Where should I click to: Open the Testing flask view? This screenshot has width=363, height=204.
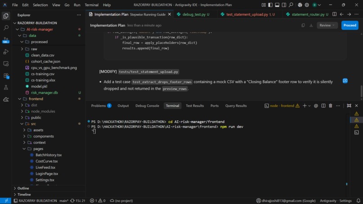click(x=6, y=87)
